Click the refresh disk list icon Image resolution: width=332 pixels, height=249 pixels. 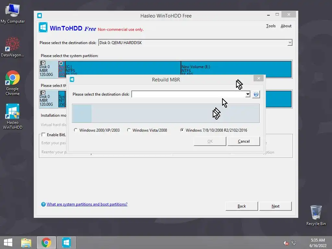click(256, 94)
